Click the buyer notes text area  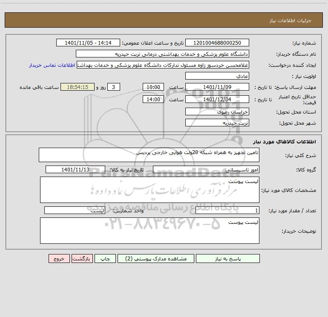pyautogui.click(x=150, y=231)
